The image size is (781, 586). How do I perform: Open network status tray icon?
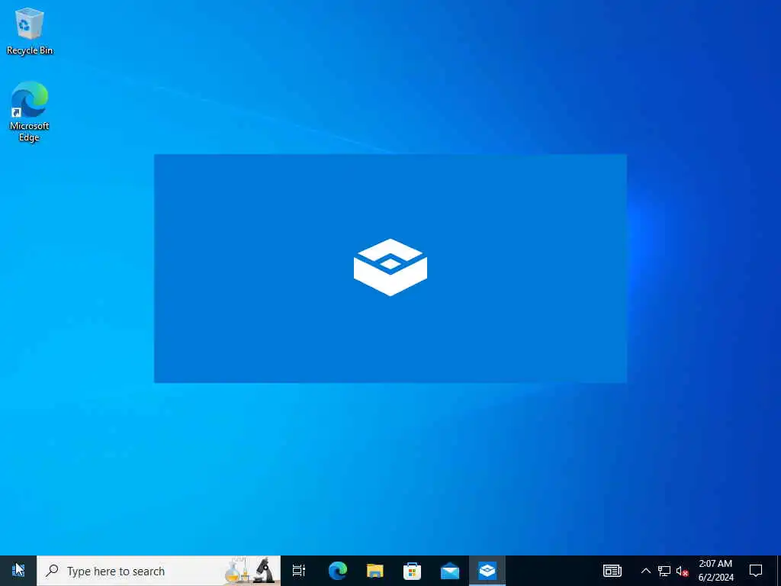coord(664,571)
